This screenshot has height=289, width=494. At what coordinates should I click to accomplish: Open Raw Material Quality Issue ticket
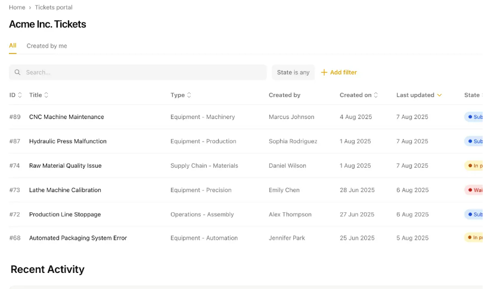(65, 165)
